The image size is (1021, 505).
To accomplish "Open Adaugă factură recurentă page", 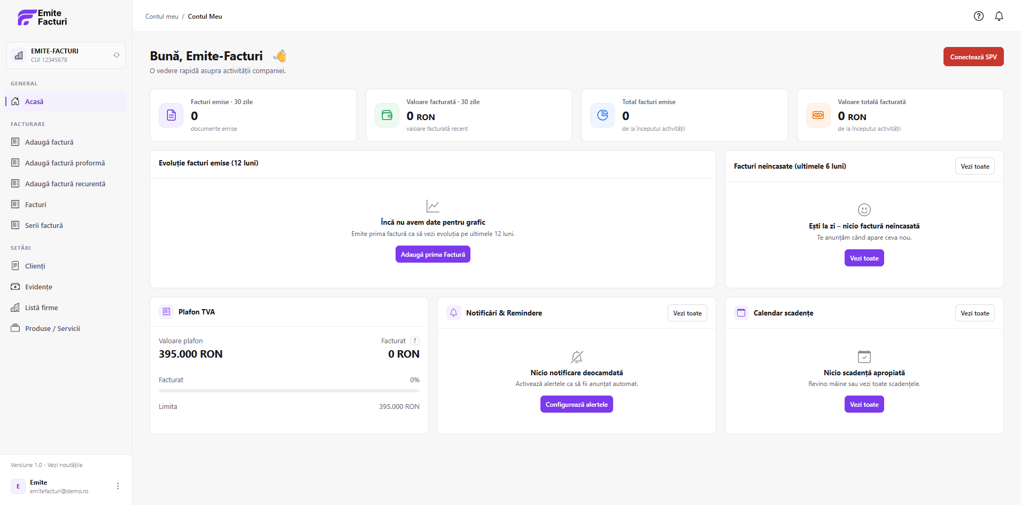I will [x=66, y=184].
